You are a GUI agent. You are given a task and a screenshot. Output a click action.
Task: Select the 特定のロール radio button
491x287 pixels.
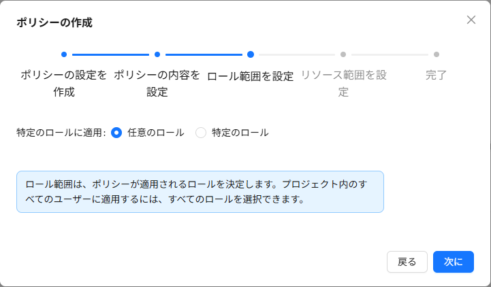pyautogui.click(x=201, y=133)
